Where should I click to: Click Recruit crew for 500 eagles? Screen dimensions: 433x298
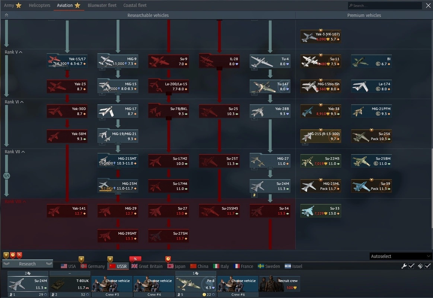coord(280,284)
